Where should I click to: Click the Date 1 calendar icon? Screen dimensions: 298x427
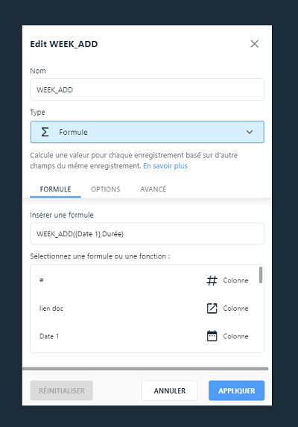coord(212,336)
